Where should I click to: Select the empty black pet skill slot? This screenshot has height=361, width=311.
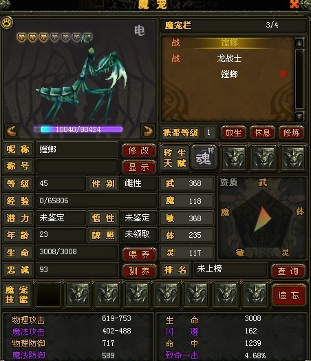[x=48, y=294]
